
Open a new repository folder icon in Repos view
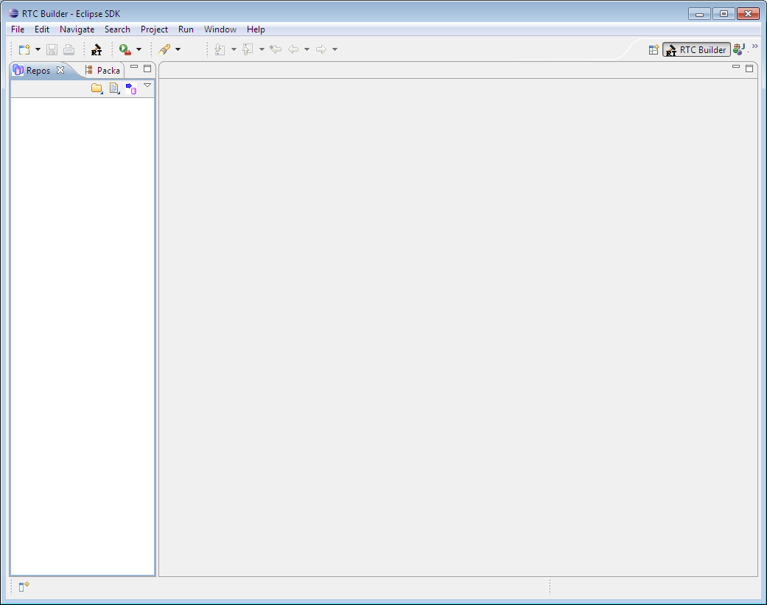tap(97, 88)
